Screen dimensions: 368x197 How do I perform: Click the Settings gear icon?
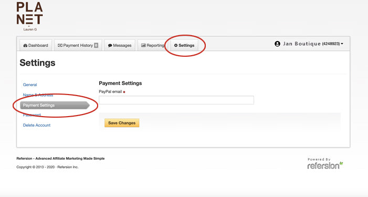(176, 45)
